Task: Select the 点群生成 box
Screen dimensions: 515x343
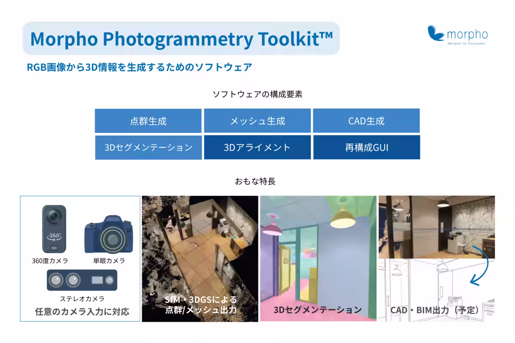Action: pyautogui.click(x=148, y=121)
